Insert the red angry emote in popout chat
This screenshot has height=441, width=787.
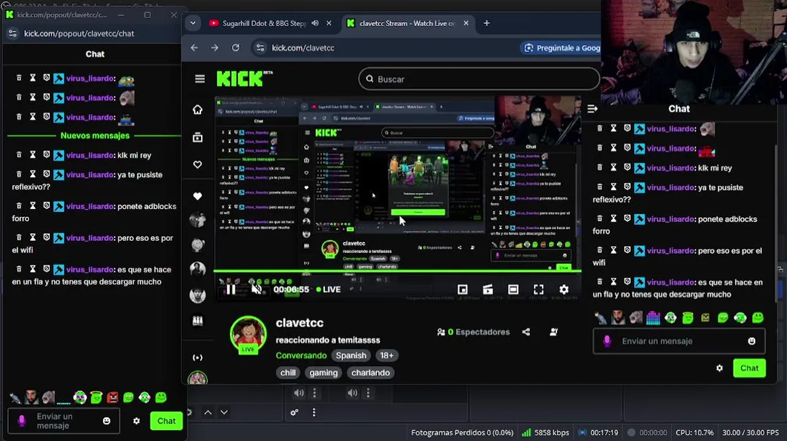(x=112, y=398)
